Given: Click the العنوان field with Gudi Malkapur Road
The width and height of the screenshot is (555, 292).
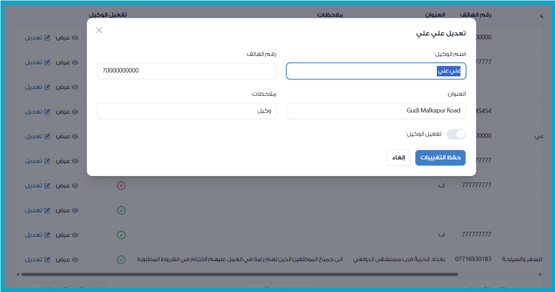Looking at the screenshot, I should [x=376, y=111].
